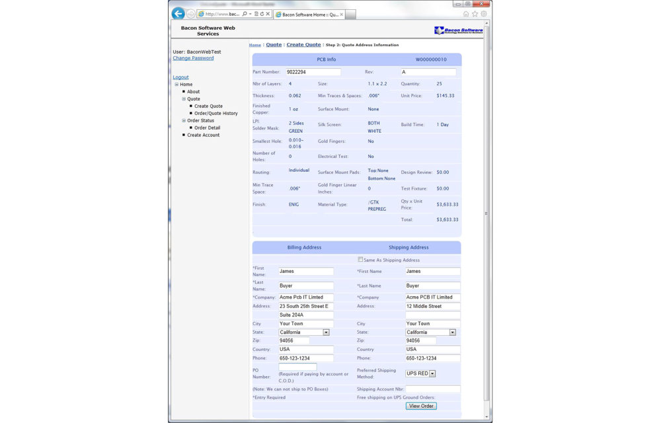Click the shipping First Name field
Image resolution: width=661 pixels, height=423 pixels.
click(x=432, y=272)
